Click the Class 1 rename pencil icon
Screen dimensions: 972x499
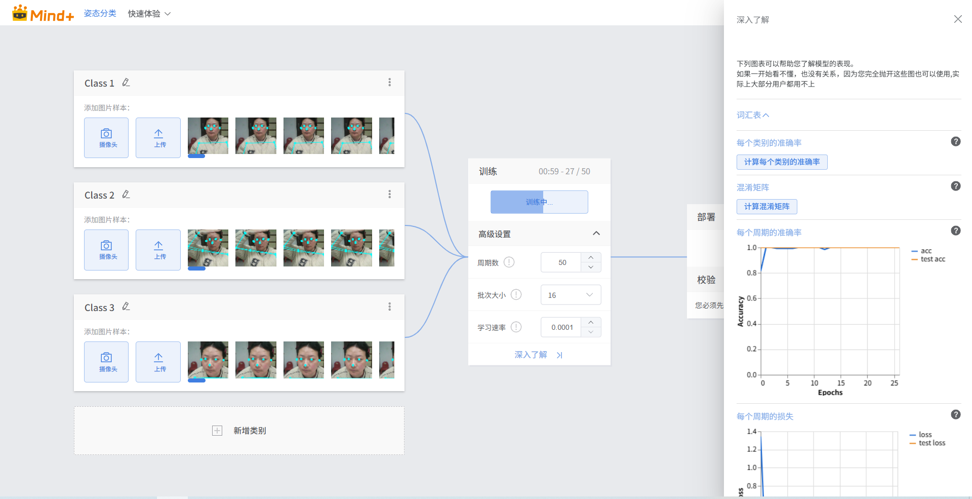click(126, 83)
